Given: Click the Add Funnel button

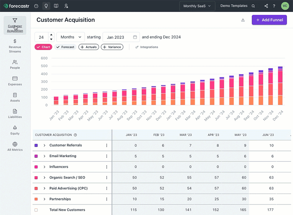Looking at the screenshot, I should coord(269,20).
